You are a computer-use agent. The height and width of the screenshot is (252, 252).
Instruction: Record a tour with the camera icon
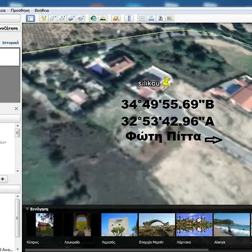tap(81, 18)
